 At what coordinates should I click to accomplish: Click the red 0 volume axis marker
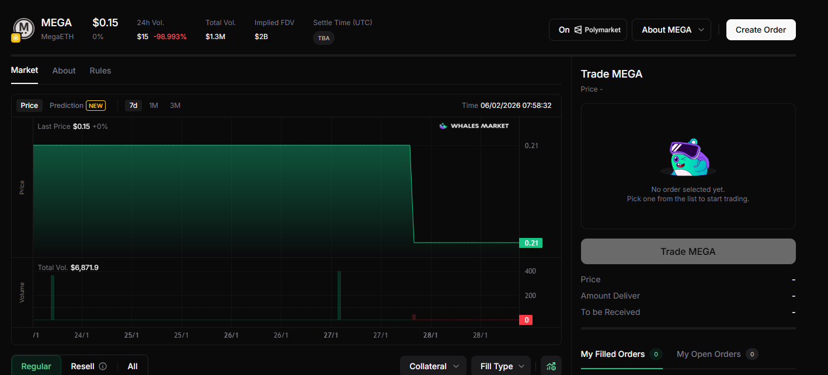(526, 320)
